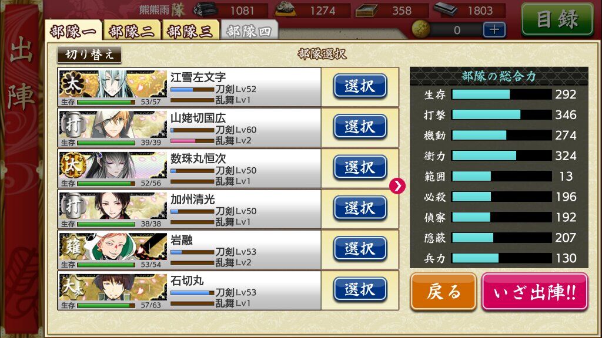This screenshot has width=602, height=338.
Task: Click the portrait thumbnail of 数珠丸恒次
Action: click(x=113, y=166)
